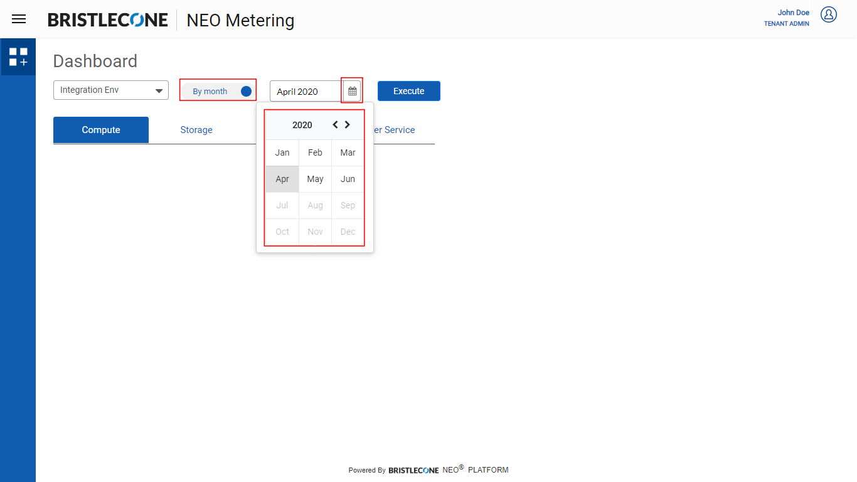Click the calendar icon beside date field
Screen dimensions: 857x482
click(352, 91)
